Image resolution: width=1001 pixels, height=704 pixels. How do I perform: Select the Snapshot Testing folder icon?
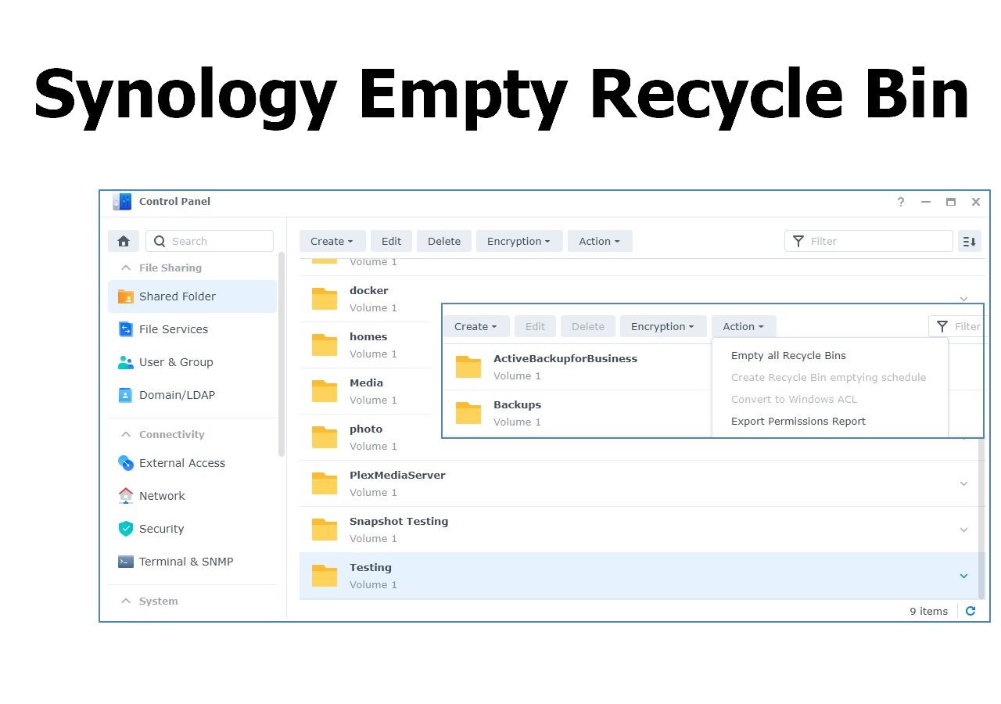point(325,530)
